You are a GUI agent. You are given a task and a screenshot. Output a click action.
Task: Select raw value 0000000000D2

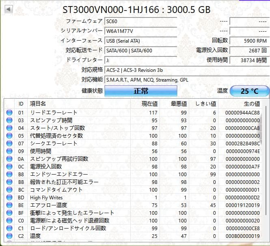pos(242,197)
